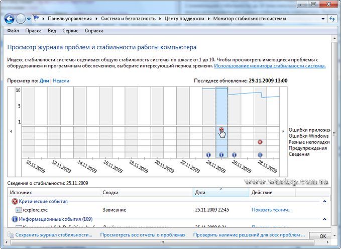
Task: Sort the table by Действие column
Action: pyautogui.click(x=272, y=192)
